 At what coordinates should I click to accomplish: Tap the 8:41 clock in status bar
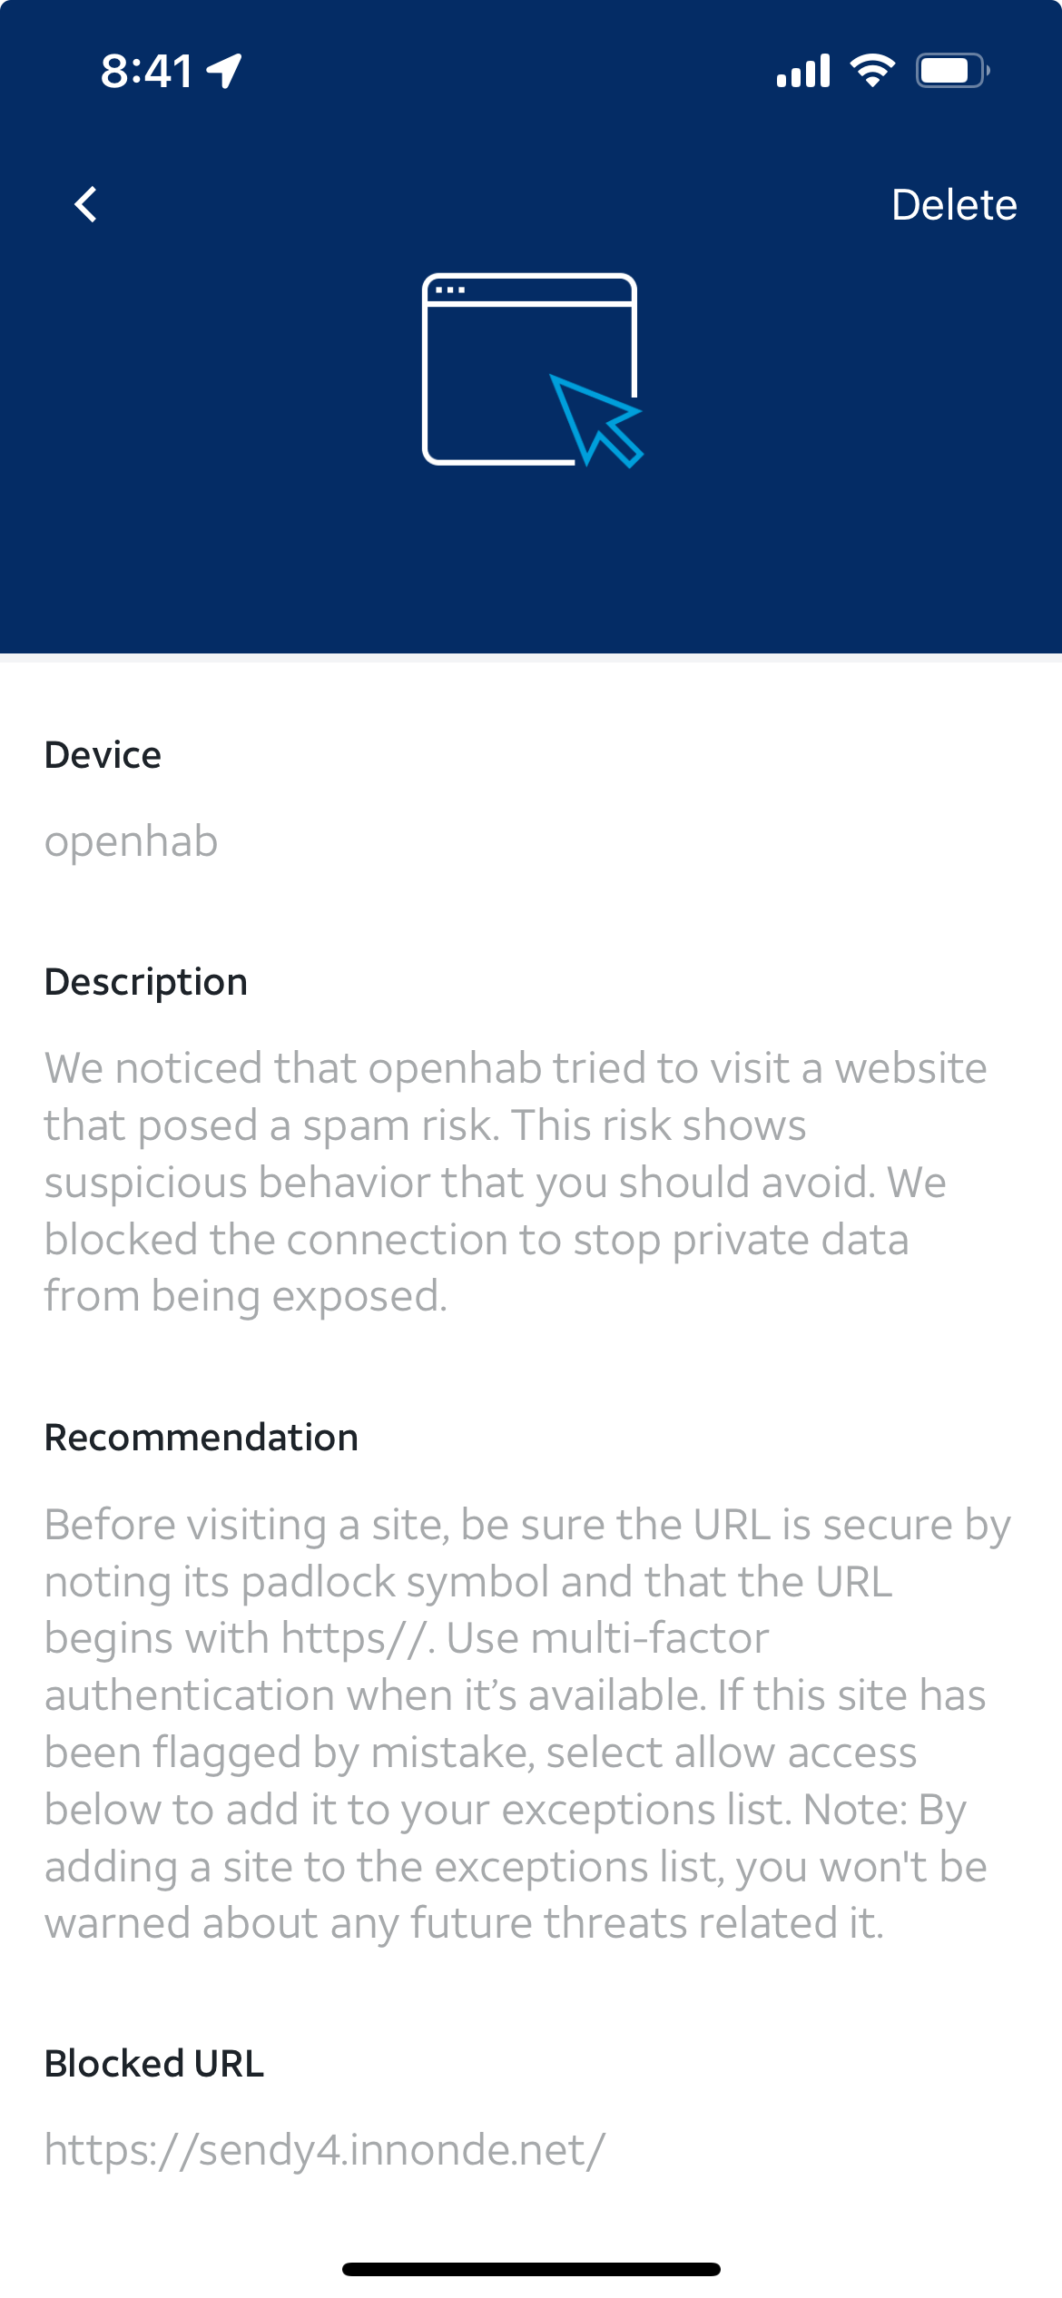[x=146, y=71]
